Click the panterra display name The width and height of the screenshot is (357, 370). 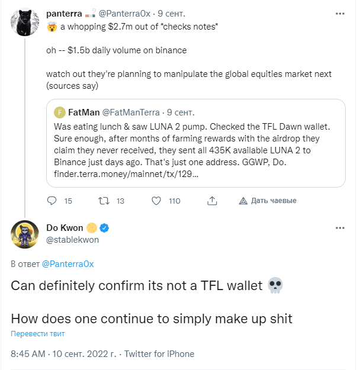click(64, 14)
